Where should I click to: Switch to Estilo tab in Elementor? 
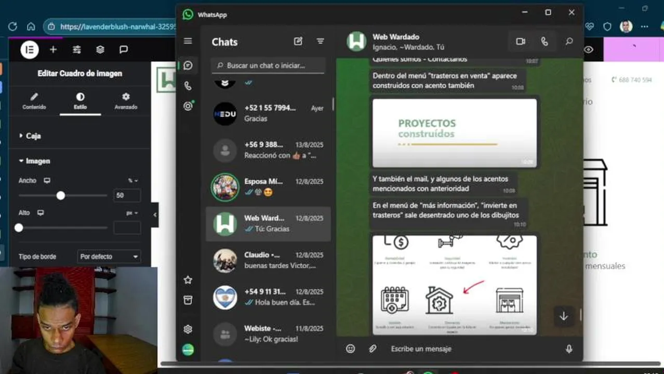click(x=80, y=101)
